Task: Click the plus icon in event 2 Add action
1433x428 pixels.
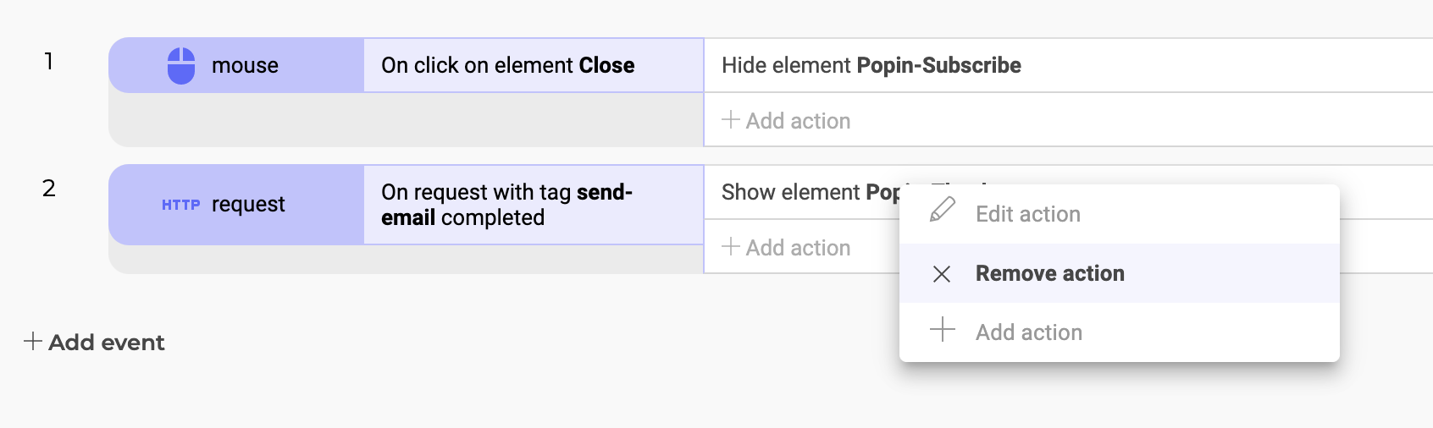Action: [731, 246]
